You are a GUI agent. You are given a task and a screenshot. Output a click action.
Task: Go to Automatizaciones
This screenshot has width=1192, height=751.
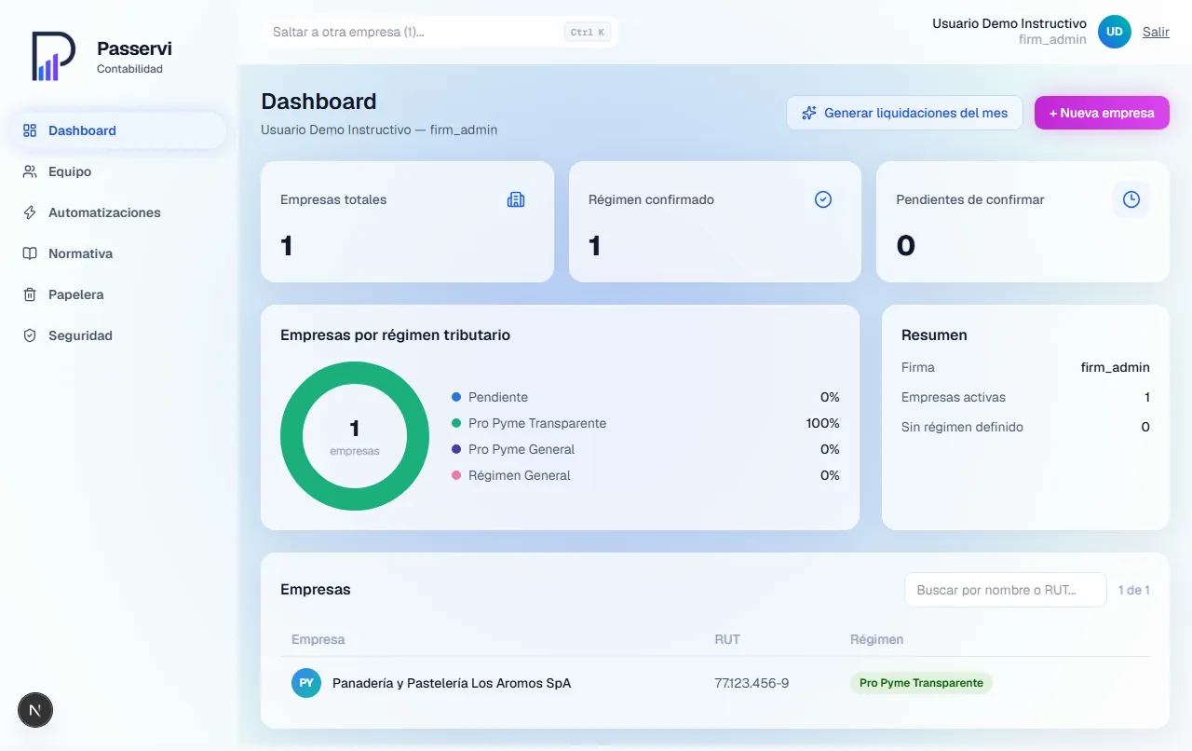118,212
